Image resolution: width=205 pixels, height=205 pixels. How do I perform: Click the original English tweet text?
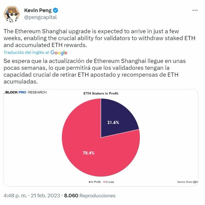click(x=99, y=38)
